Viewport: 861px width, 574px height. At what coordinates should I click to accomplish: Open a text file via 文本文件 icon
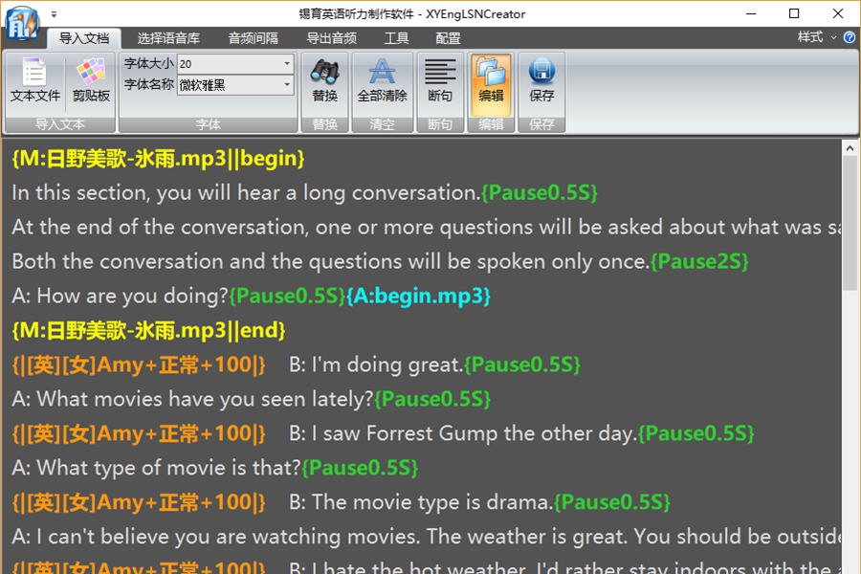pyautogui.click(x=34, y=81)
